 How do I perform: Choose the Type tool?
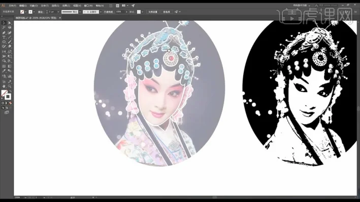pyautogui.click(x=4, y=37)
